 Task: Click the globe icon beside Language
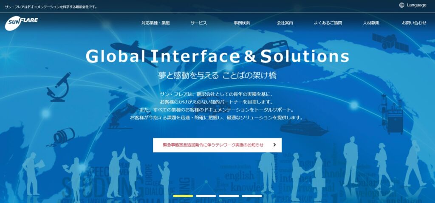tap(401, 5)
